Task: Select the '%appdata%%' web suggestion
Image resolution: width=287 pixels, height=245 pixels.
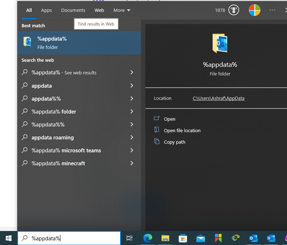Action: [x=79, y=125]
